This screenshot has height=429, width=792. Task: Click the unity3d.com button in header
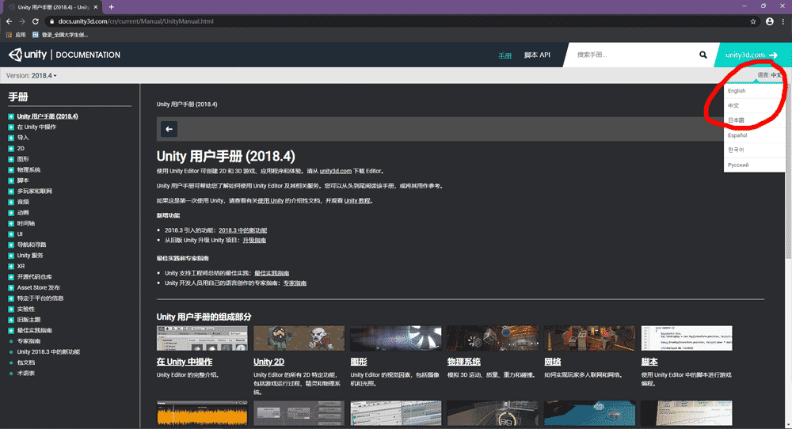[751, 55]
